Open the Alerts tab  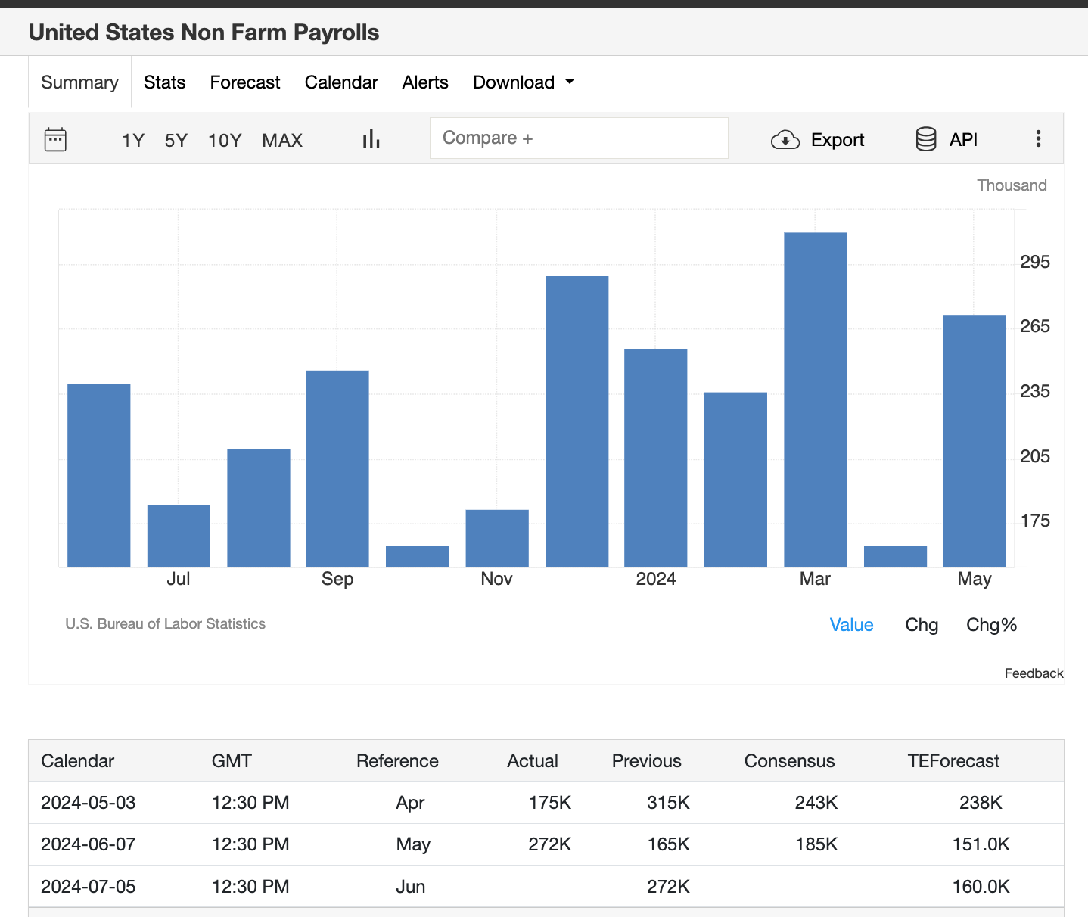pos(425,82)
